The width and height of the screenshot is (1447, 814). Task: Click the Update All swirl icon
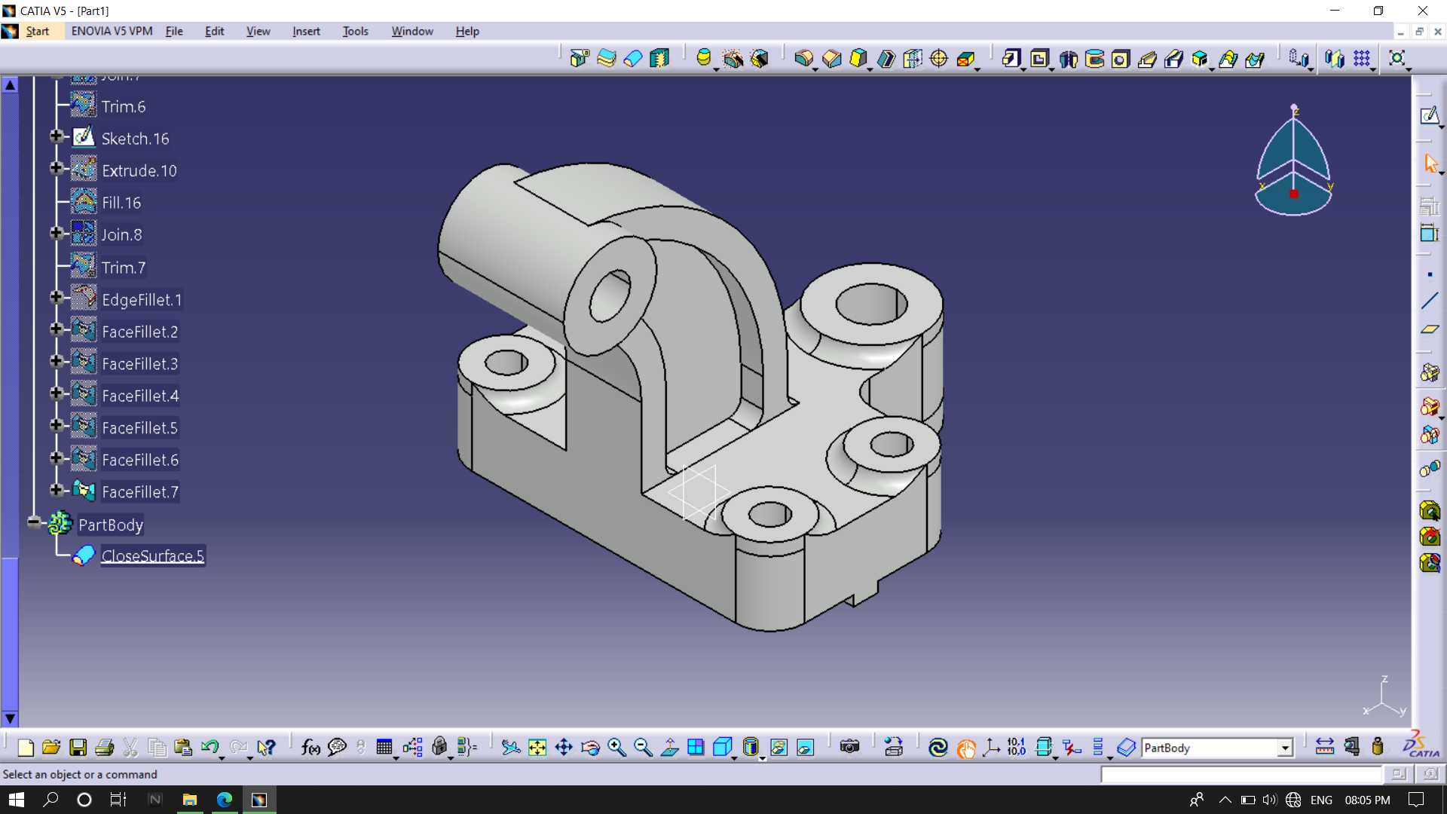938,747
